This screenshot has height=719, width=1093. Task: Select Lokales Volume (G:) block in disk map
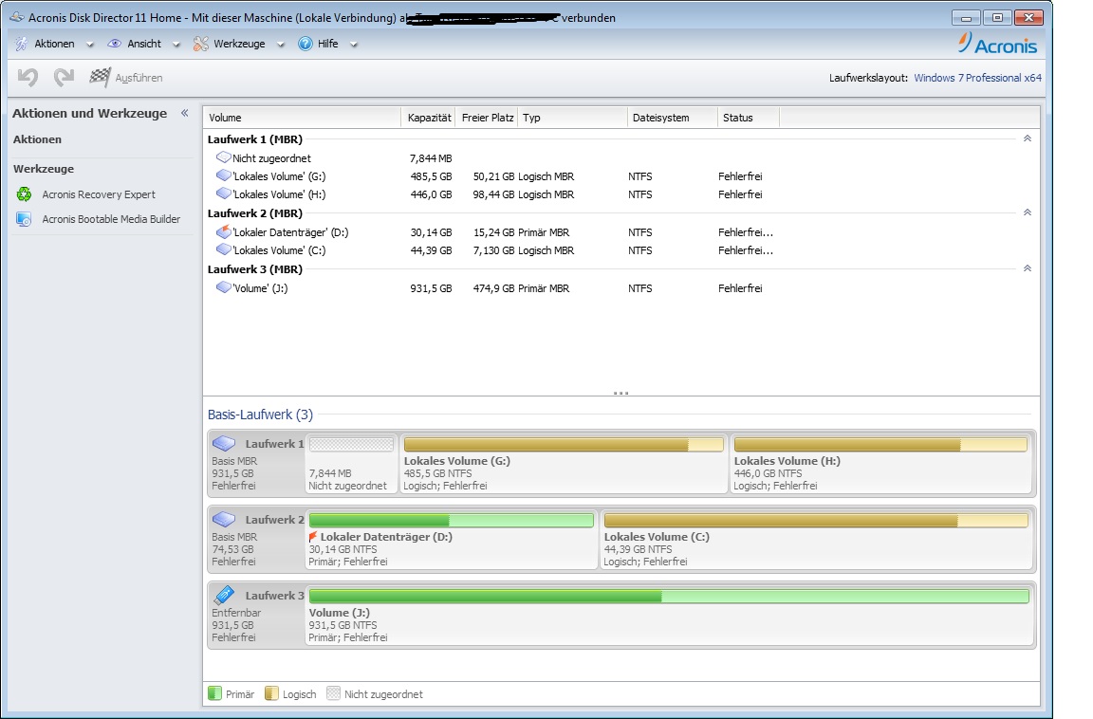564,463
